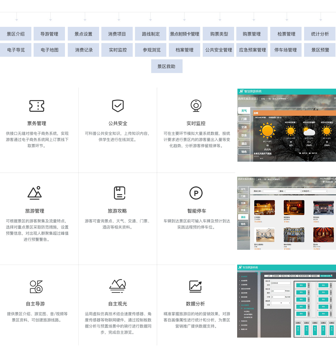Open the 选择实验及景区 dropdown in the weather screenshot
336x358 pixels.
pyautogui.click(x=274, y=99)
